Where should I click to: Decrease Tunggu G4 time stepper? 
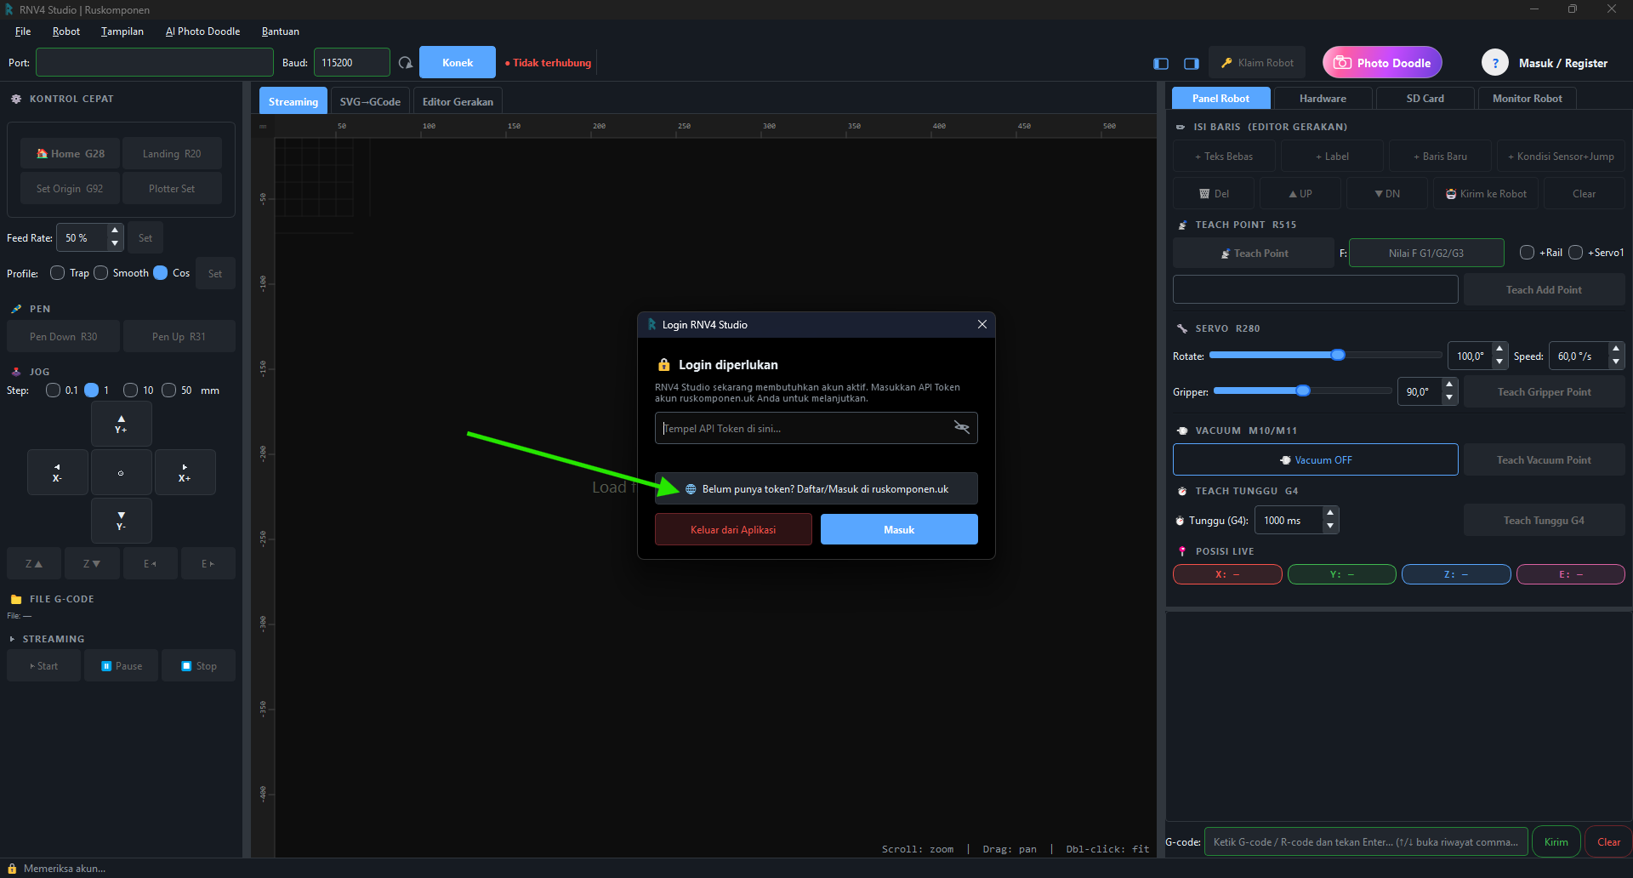[x=1330, y=527]
